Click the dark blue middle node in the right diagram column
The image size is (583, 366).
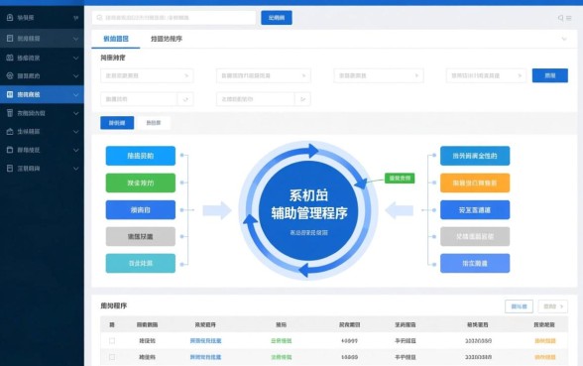pyautogui.click(x=475, y=210)
